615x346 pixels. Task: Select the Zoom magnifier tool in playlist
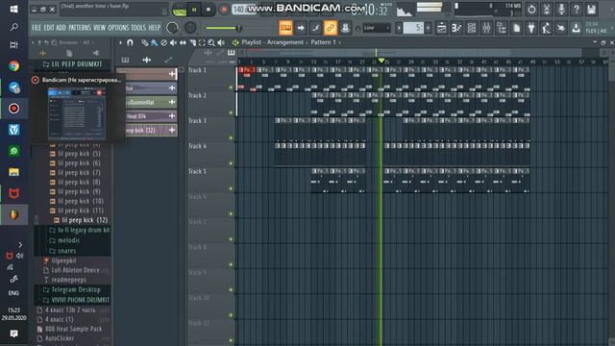coord(211,42)
